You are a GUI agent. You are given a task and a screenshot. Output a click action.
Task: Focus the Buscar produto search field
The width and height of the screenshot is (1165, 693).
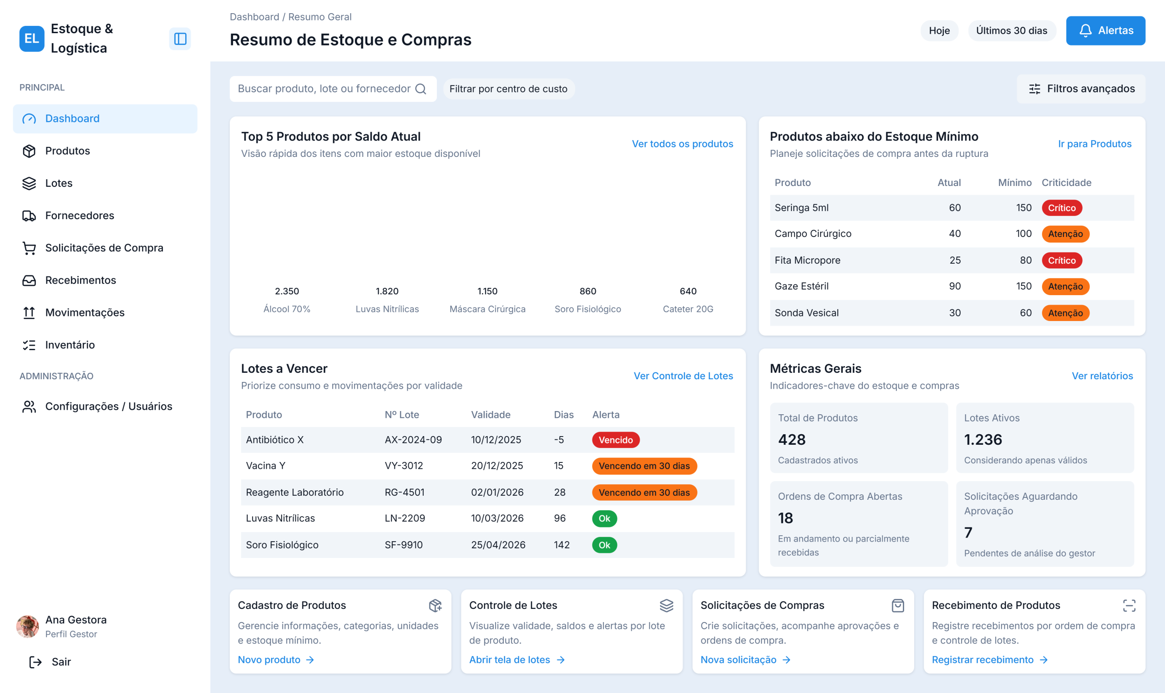[324, 89]
